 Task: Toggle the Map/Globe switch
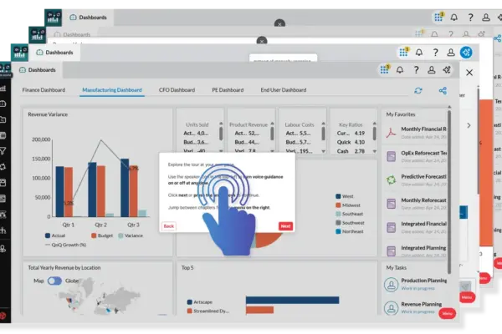54,281
